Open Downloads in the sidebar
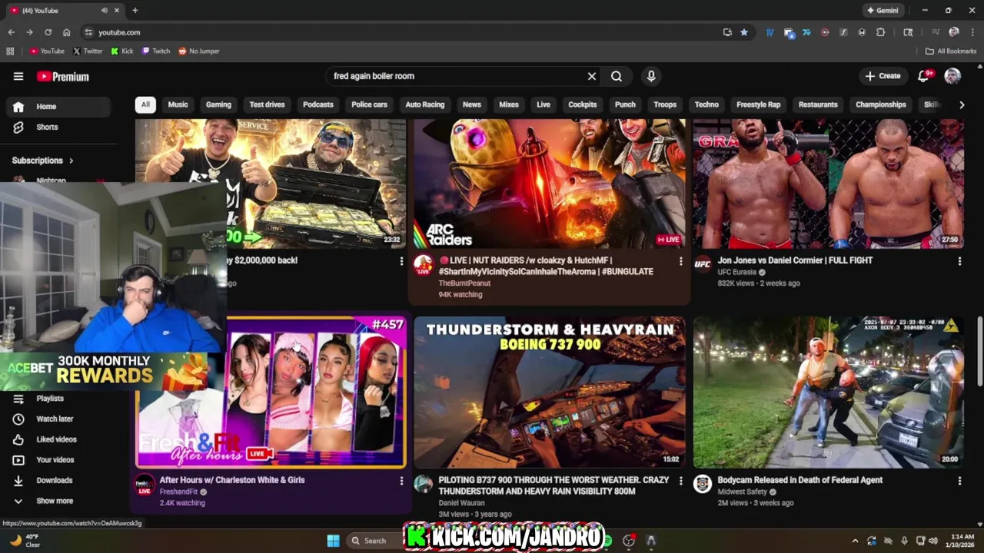The image size is (984, 553). (57, 480)
